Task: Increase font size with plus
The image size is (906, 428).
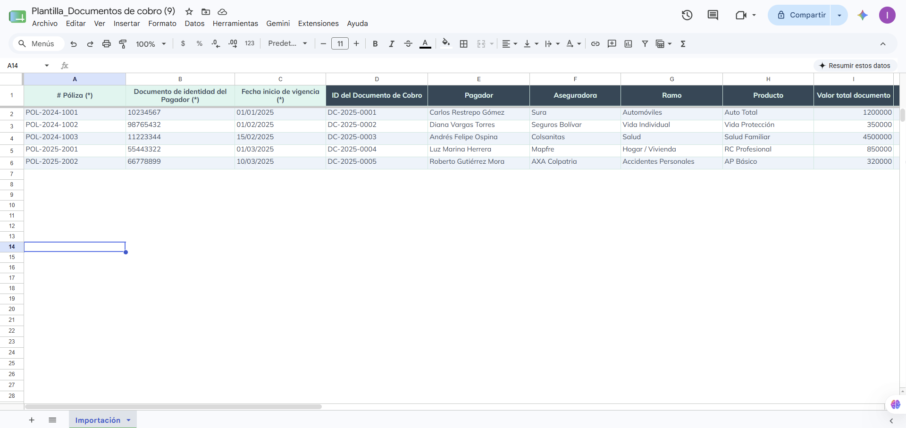Action: (356, 44)
